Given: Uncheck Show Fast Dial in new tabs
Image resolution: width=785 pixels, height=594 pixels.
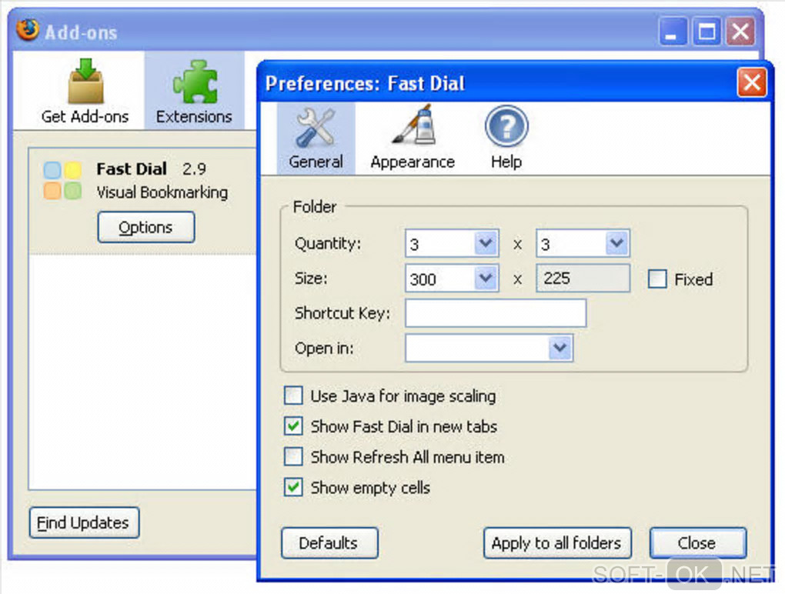Looking at the screenshot, I should pos(293,426).
